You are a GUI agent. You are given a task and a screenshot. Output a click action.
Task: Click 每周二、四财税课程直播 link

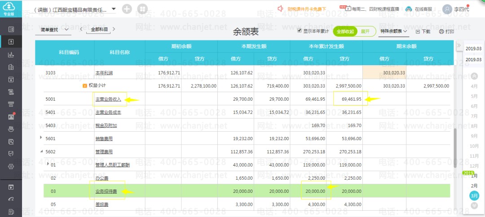(x=375, y=9)
